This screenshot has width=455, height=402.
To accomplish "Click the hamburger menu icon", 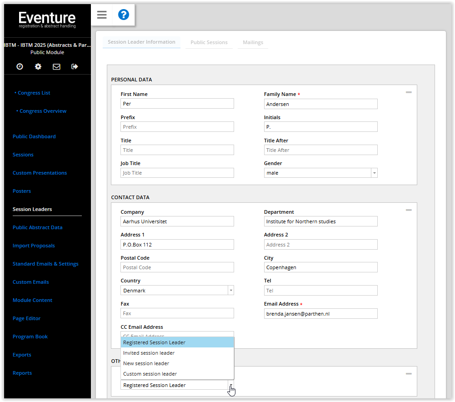I will (x=102, y=15).
